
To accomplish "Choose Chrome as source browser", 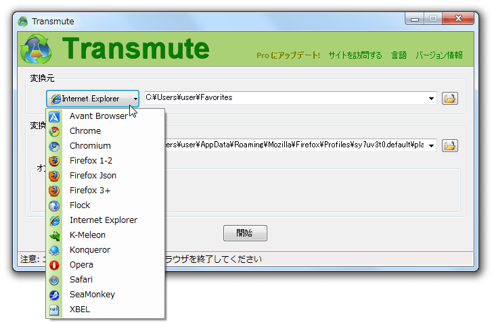I will pyautogui.click(x=105, y=131).
